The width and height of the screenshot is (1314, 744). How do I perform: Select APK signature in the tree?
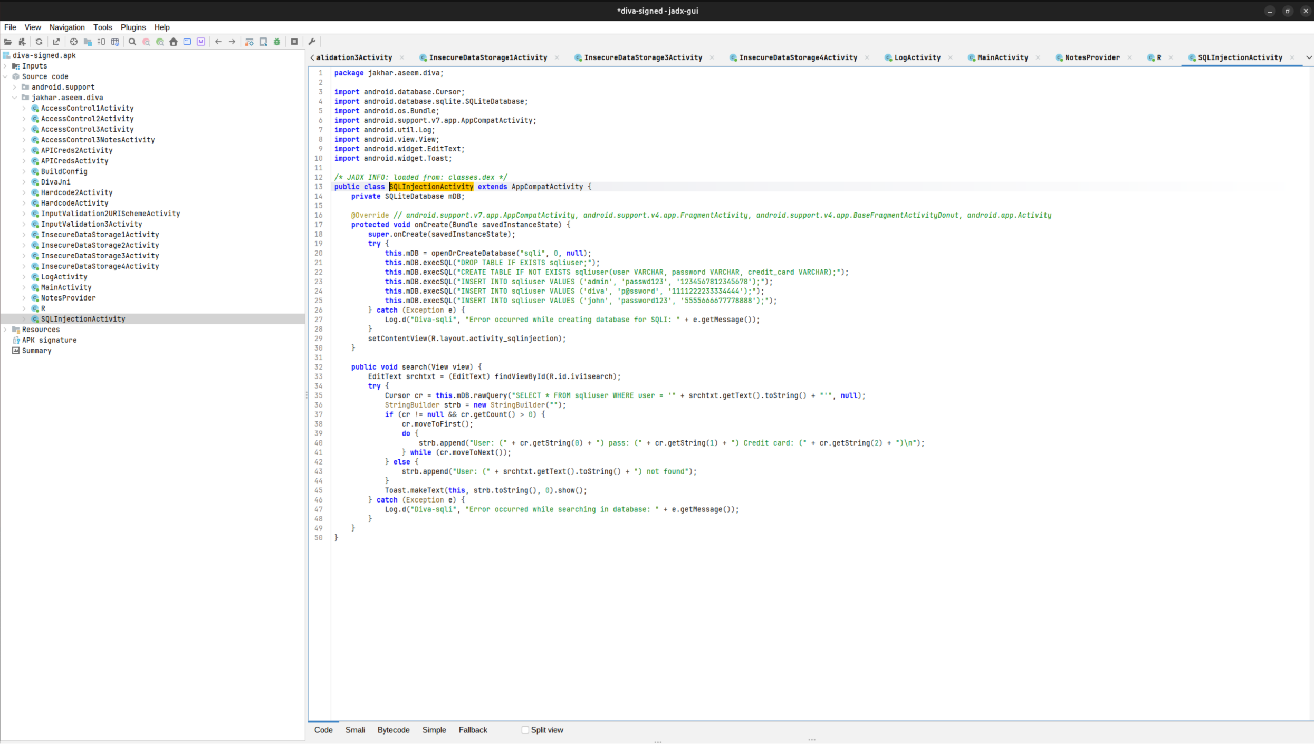(49, 340)
